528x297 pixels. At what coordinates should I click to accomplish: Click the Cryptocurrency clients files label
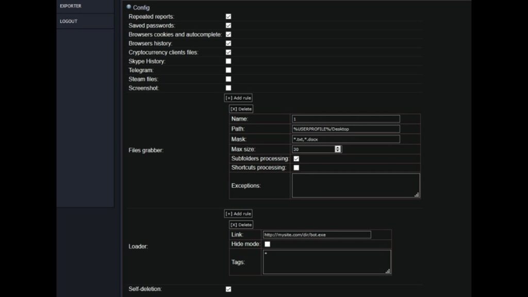(163, 52)
